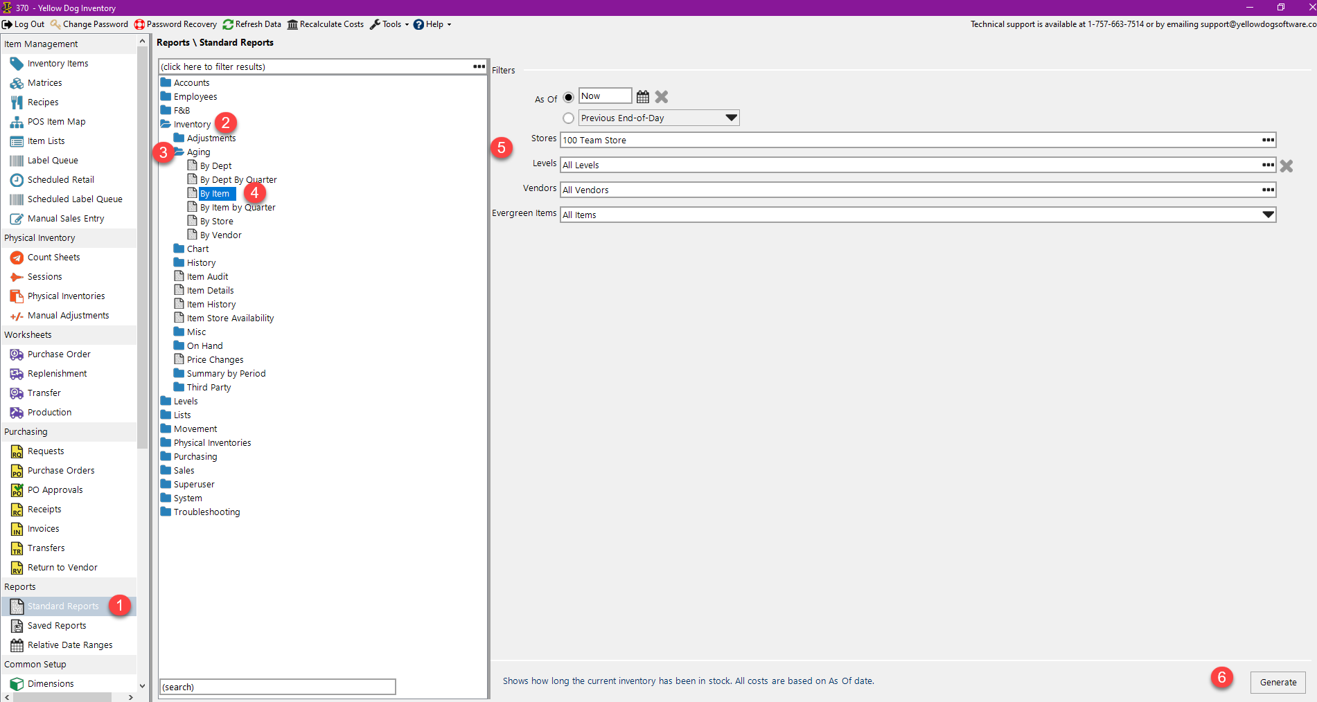Click Log Out in the toolbar
This screenshot has width=1317, height=702.
pos(24,24)
